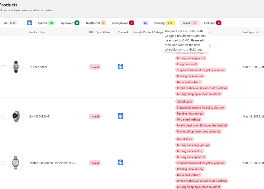
Task: Click Suspended account tag for Swatch Skinscreen
Action: pyautogui.click(x=201, y=163)
